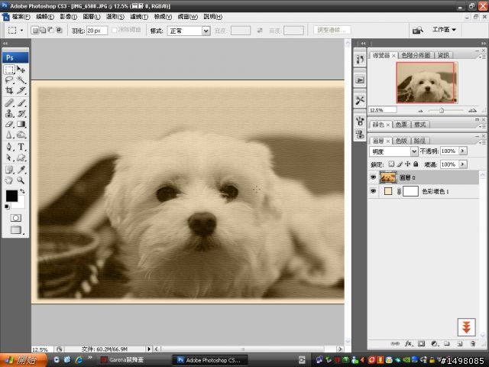
Task: Select the Path Selection tool
Action: click(9, 158)
